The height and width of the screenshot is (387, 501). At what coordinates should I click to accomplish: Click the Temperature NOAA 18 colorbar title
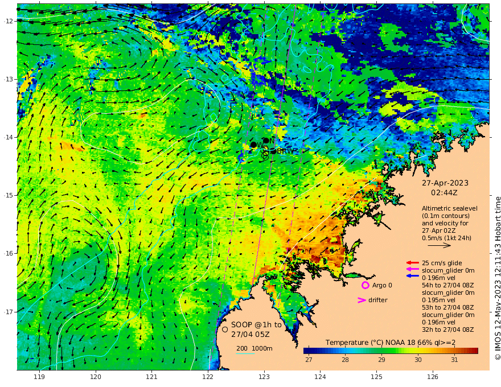[391, 343]
